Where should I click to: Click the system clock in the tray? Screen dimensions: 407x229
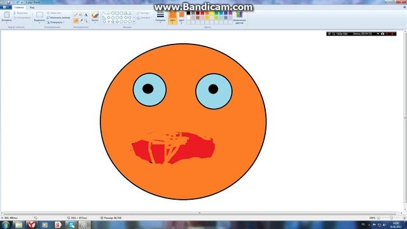396,225
